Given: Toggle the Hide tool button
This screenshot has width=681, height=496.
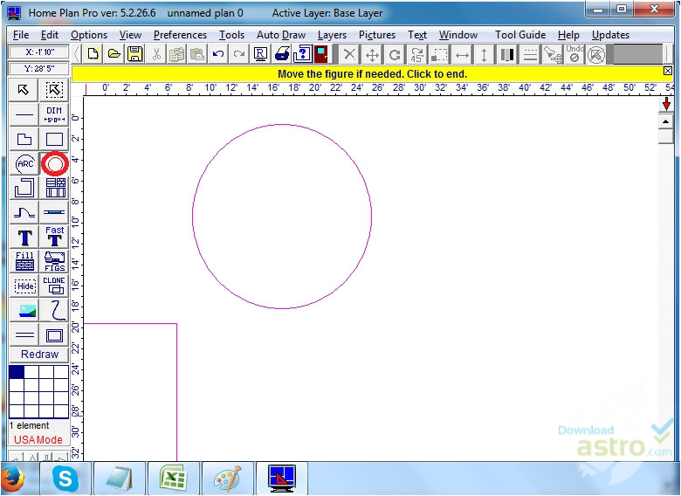Looking at the screenshot, I should tap(24, 286).
